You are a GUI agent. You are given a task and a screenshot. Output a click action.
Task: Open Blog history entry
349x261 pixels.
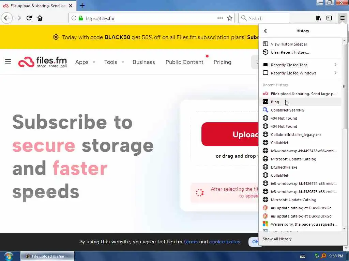300,102
